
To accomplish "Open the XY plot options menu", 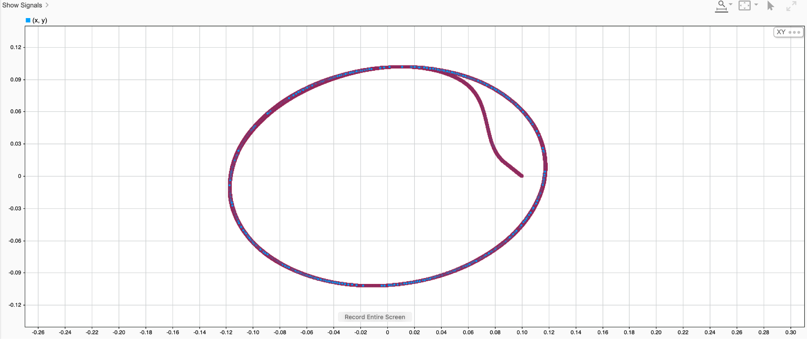I will click(x=788, y=32).
